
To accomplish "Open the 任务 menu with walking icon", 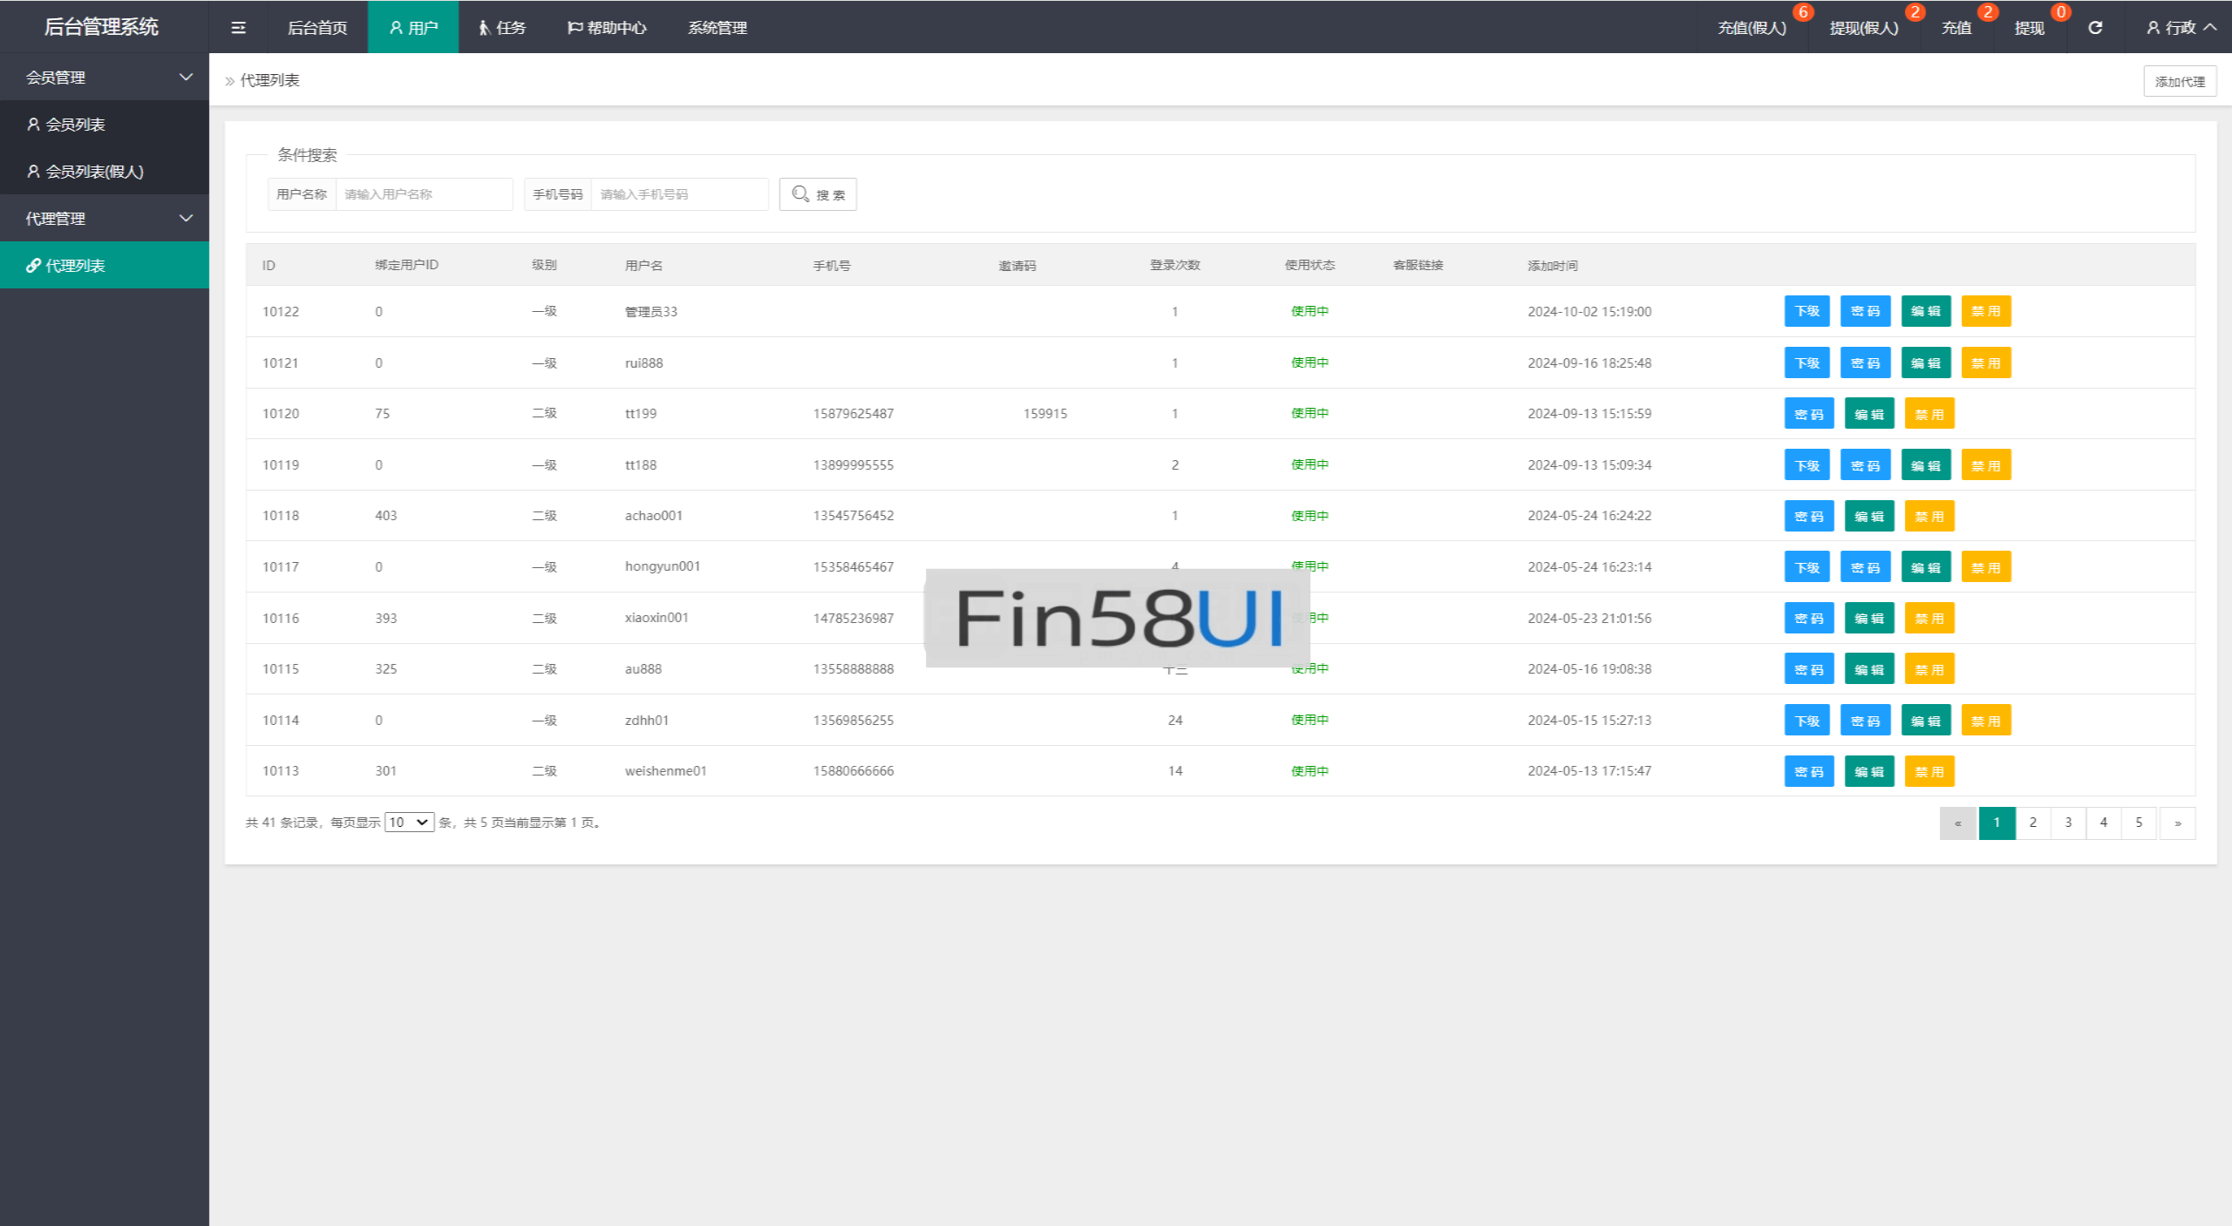I will 502,28.
